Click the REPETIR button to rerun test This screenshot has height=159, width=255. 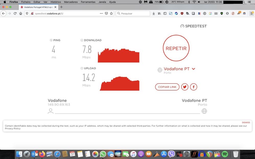[176, 48]
